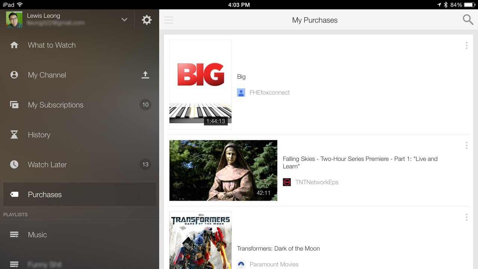Open History
Viewport: 478px width, 269px height.
(x=39, y=135)
